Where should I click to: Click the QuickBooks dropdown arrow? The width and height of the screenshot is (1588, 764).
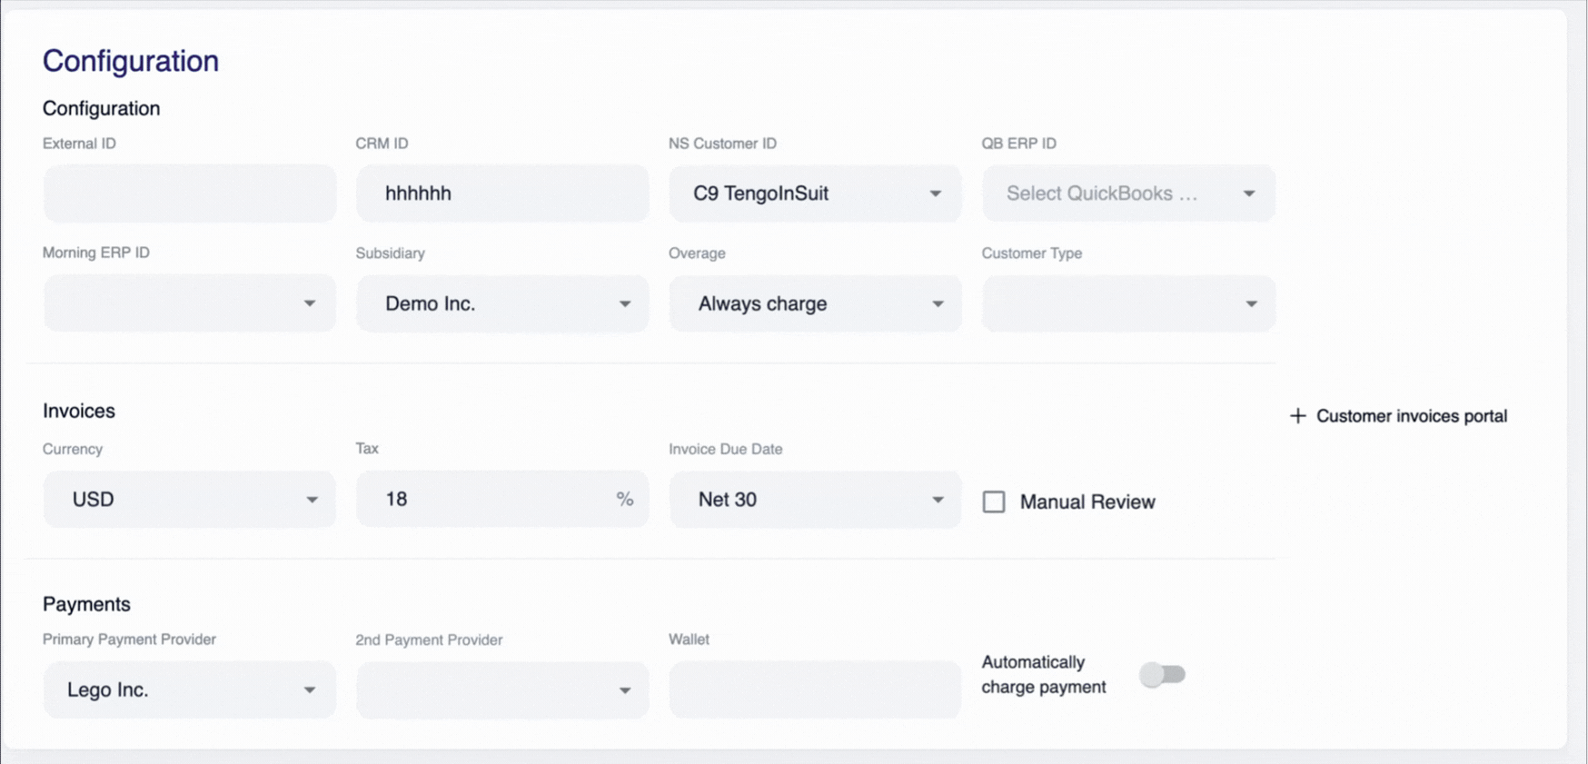tap(1249, 193)
